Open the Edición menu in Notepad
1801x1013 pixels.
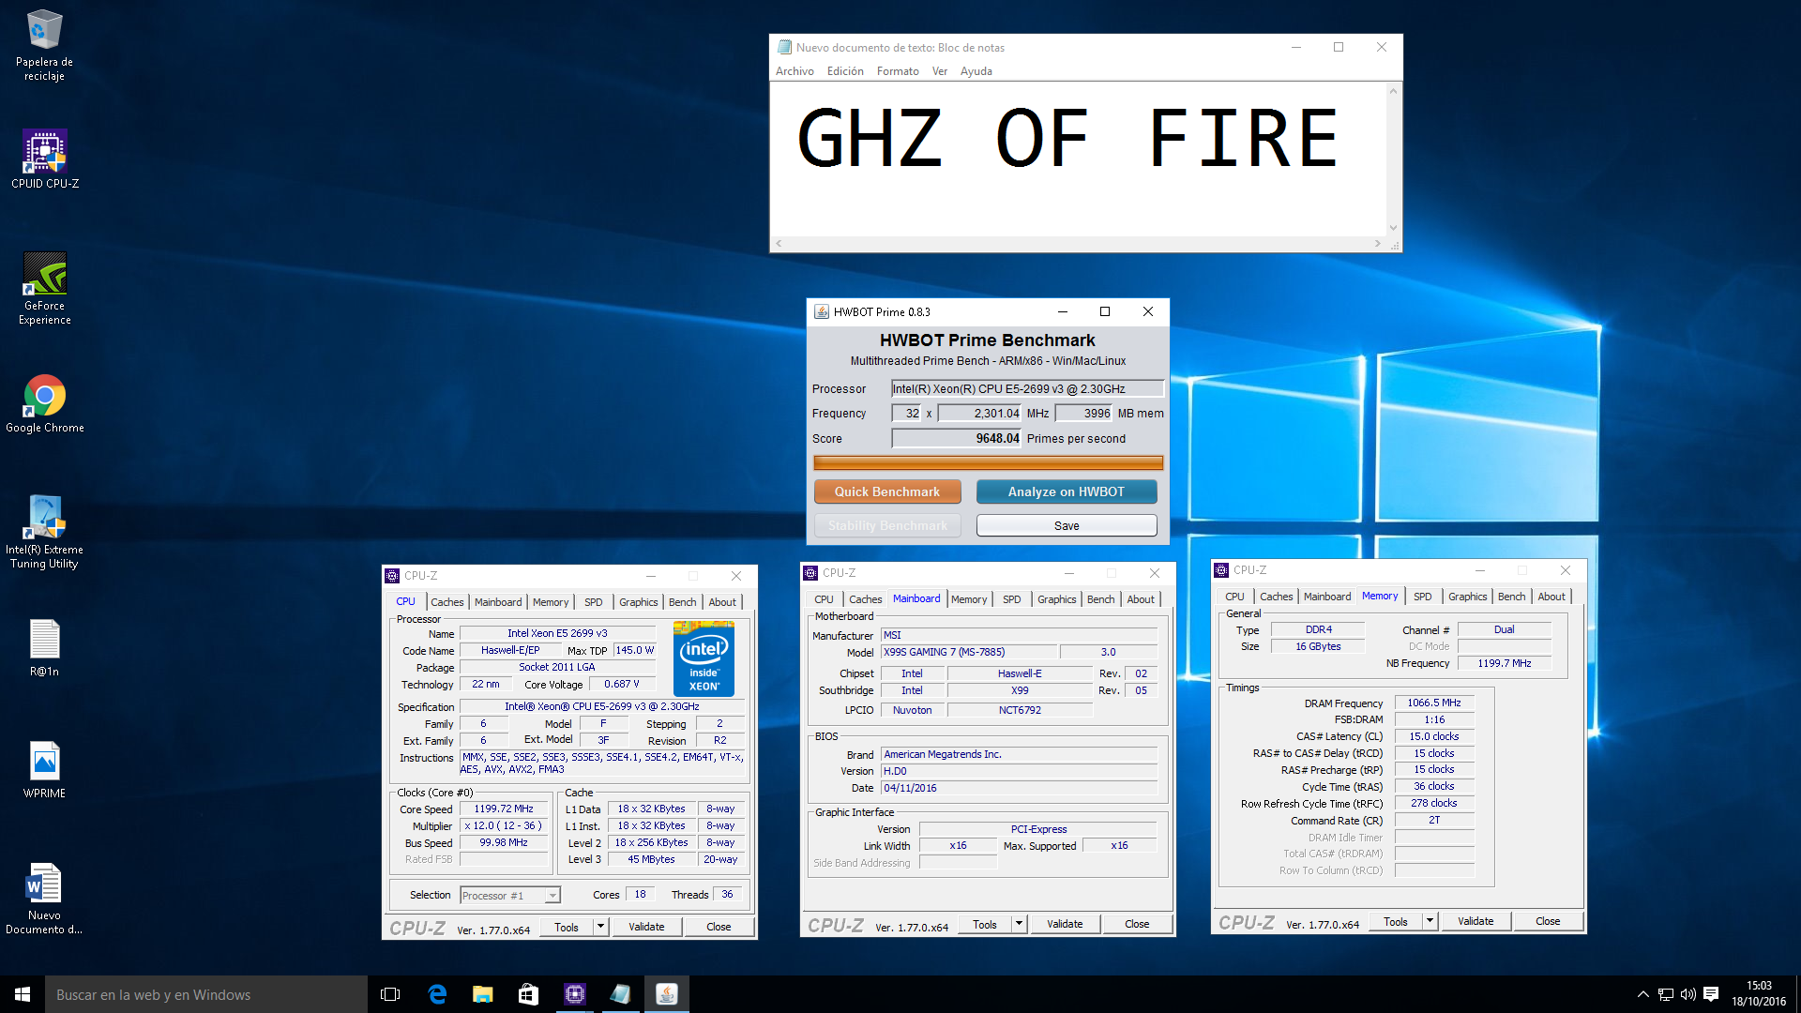[845, 71]
